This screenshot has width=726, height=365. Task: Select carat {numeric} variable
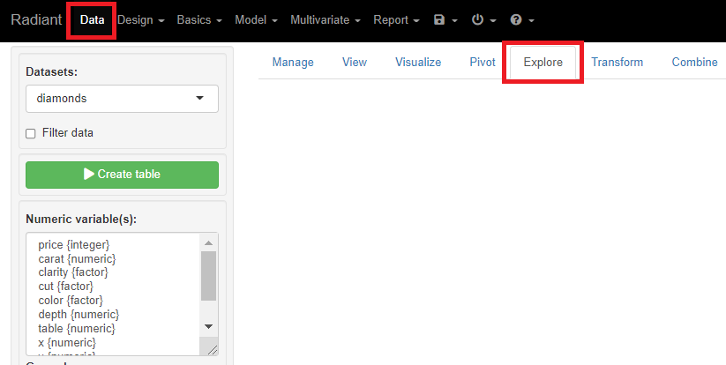point(77,258)
